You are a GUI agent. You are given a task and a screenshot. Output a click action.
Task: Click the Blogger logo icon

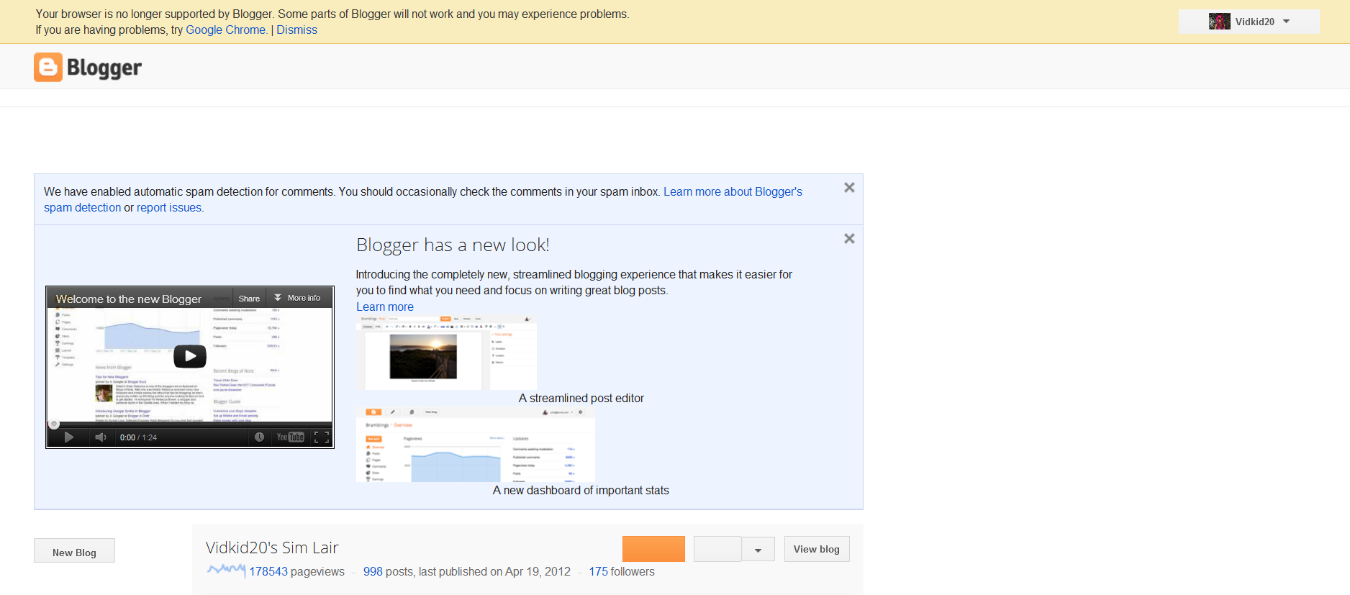(48, 67)
